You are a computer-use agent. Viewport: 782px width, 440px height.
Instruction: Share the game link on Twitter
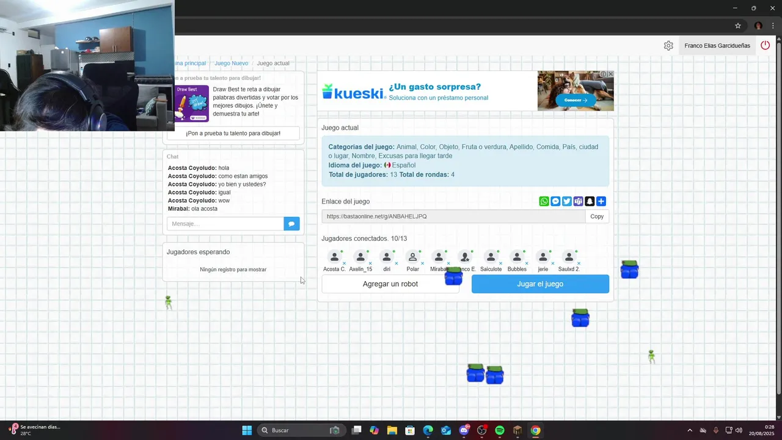click(567, 202)
